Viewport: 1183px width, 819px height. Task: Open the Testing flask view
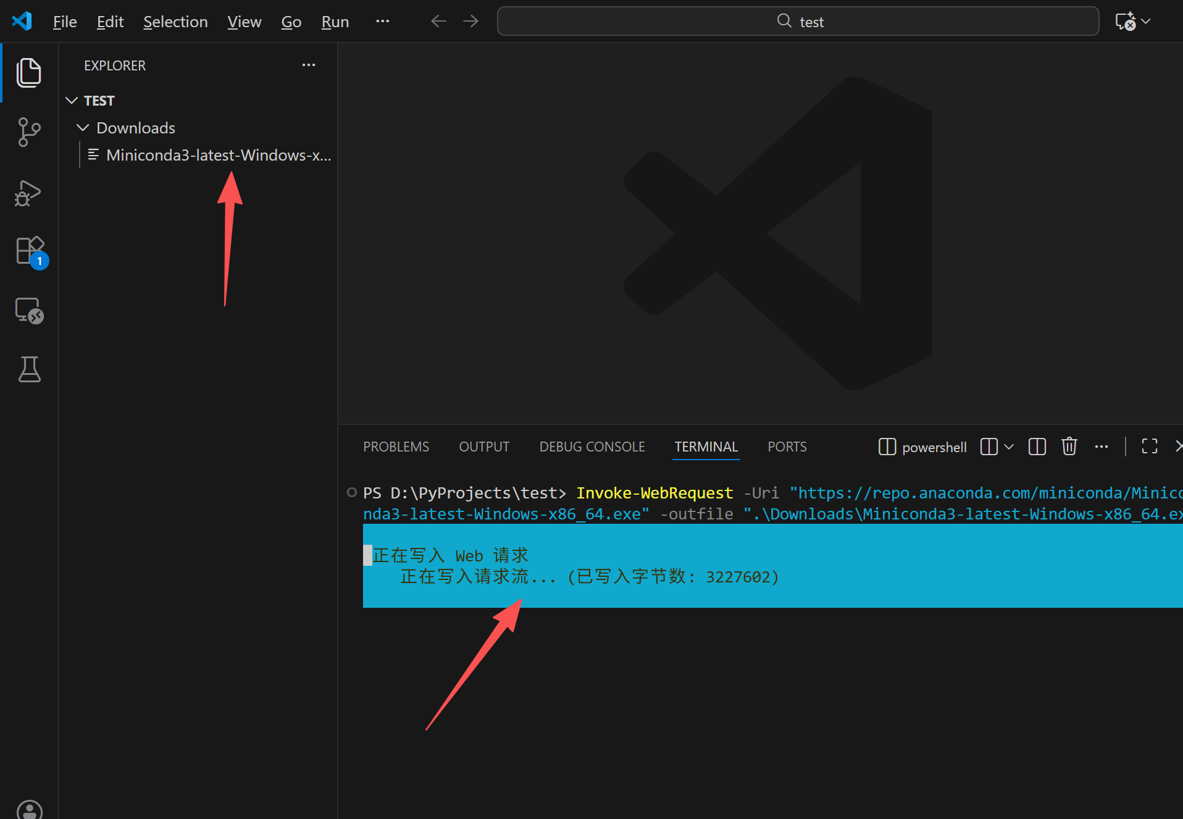[29, 369]
